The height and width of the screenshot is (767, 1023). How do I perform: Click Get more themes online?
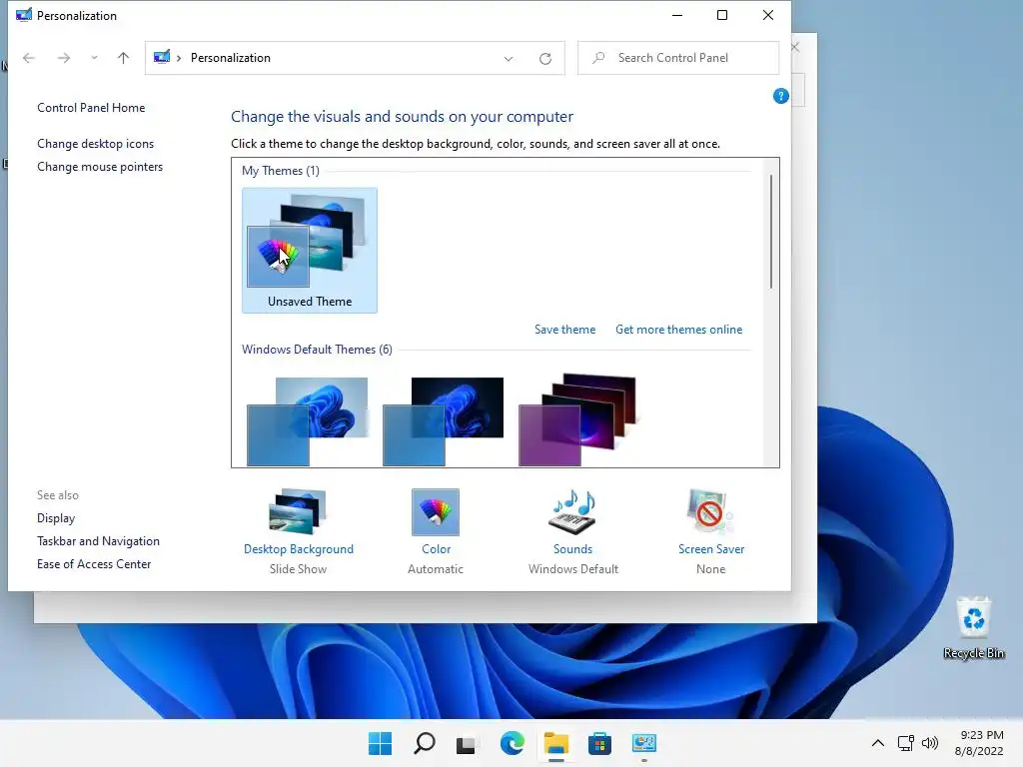tap(678, 330)
